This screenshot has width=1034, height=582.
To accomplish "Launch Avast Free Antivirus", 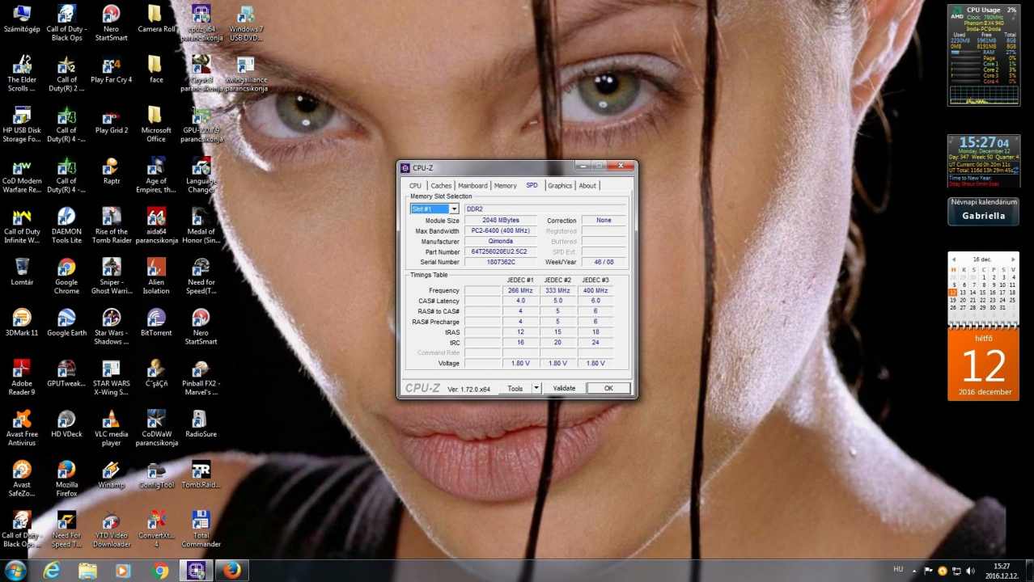I will click(22, 428).
